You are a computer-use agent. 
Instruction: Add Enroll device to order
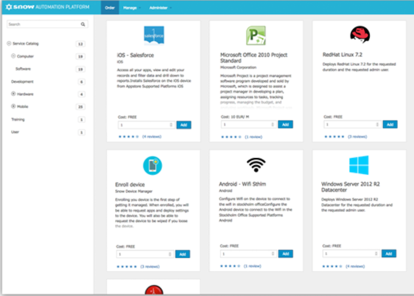click(183, 254)
